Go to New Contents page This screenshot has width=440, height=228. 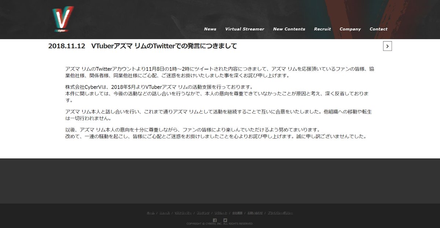(289, 29)
